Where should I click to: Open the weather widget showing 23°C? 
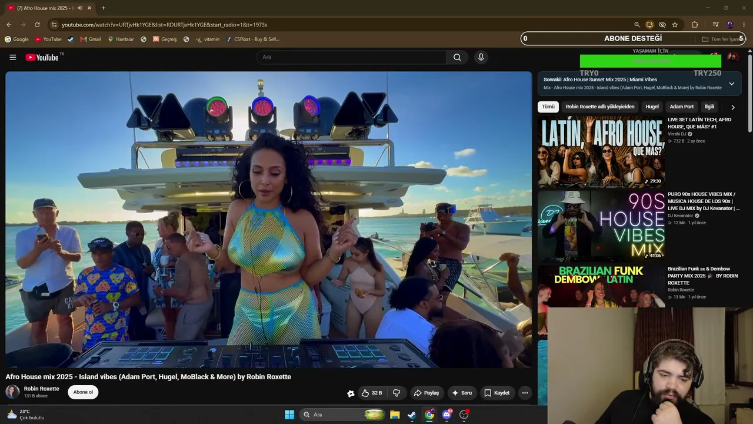25,415
